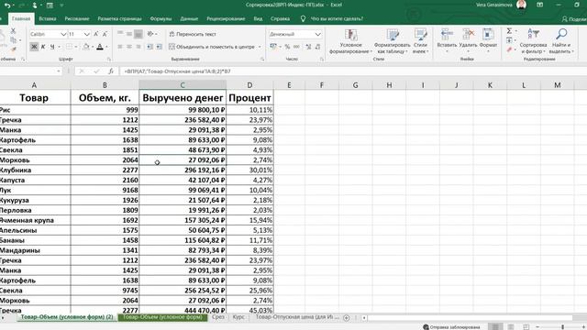Increase the cell indent
587x330 pixels.
pos(159,47)
